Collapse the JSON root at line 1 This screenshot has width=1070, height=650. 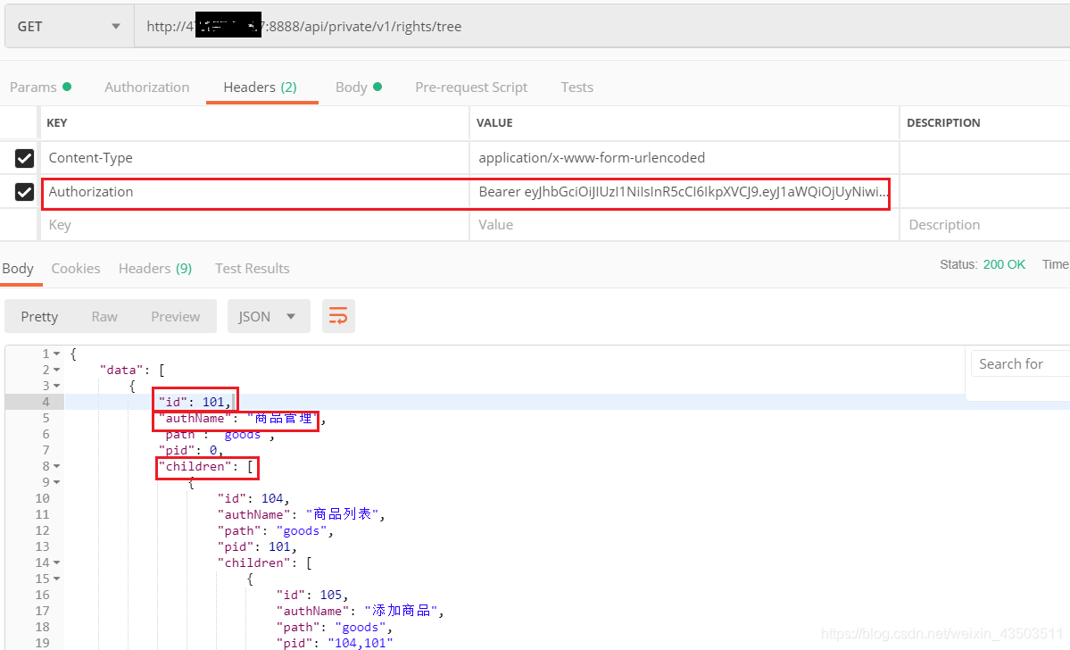pyautogui.click(x=56, y=354)
